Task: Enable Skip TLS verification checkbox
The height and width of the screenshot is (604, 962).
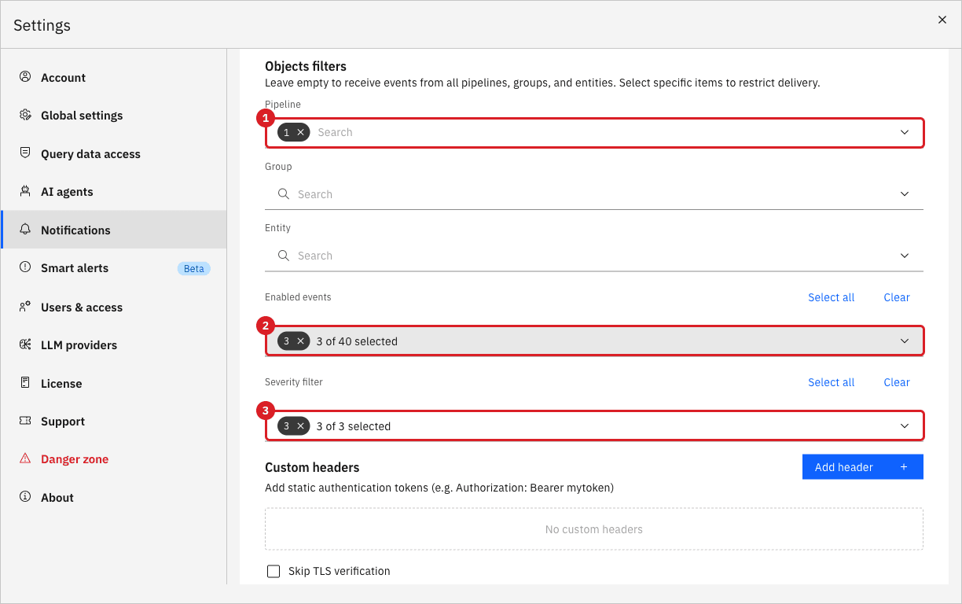Action: (x=274, y=571)
